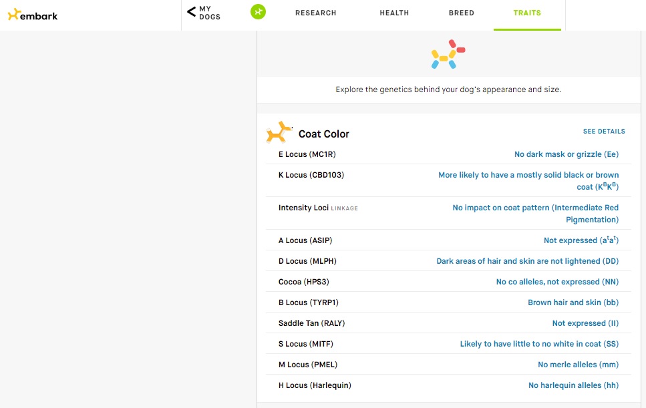This screenshot has width=646, height=408.
Task: Click the Embark logo
Action: pyautogui.click(x=33, y=15)
